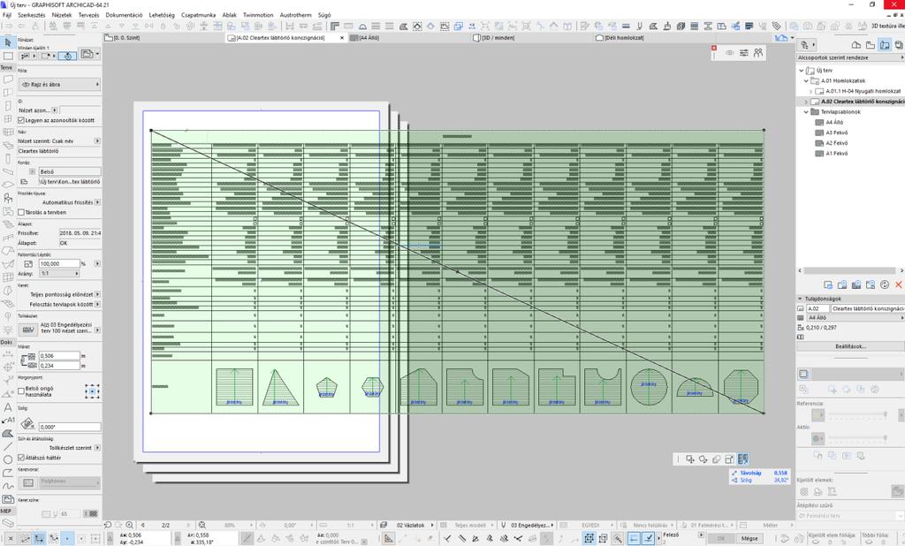Open the 'Arány 1:1' scale dropdown
905x546 pixels.
pyautogui.click(x=59, y=274)
